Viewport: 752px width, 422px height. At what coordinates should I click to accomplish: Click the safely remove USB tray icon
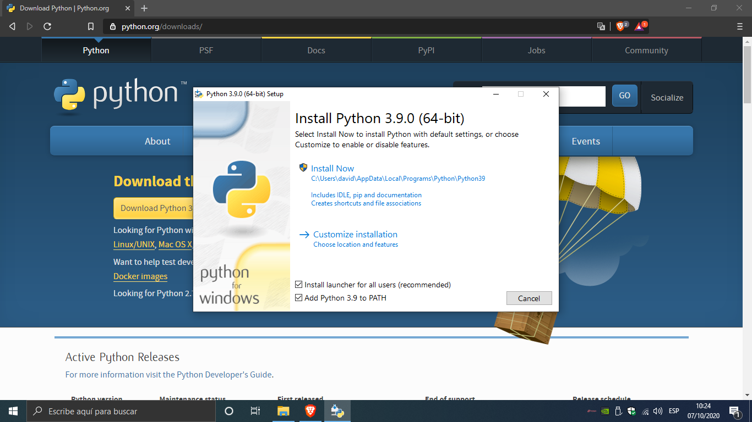click(618, 411)
